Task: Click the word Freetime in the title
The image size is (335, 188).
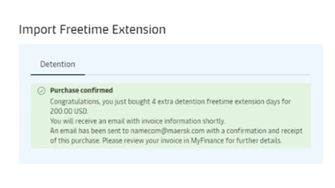Action: 84,29
